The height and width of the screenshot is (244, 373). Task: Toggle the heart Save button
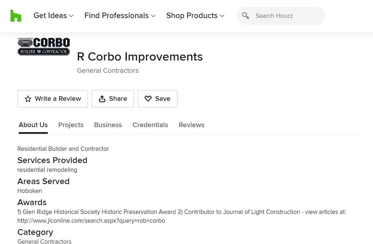(157, 99)
